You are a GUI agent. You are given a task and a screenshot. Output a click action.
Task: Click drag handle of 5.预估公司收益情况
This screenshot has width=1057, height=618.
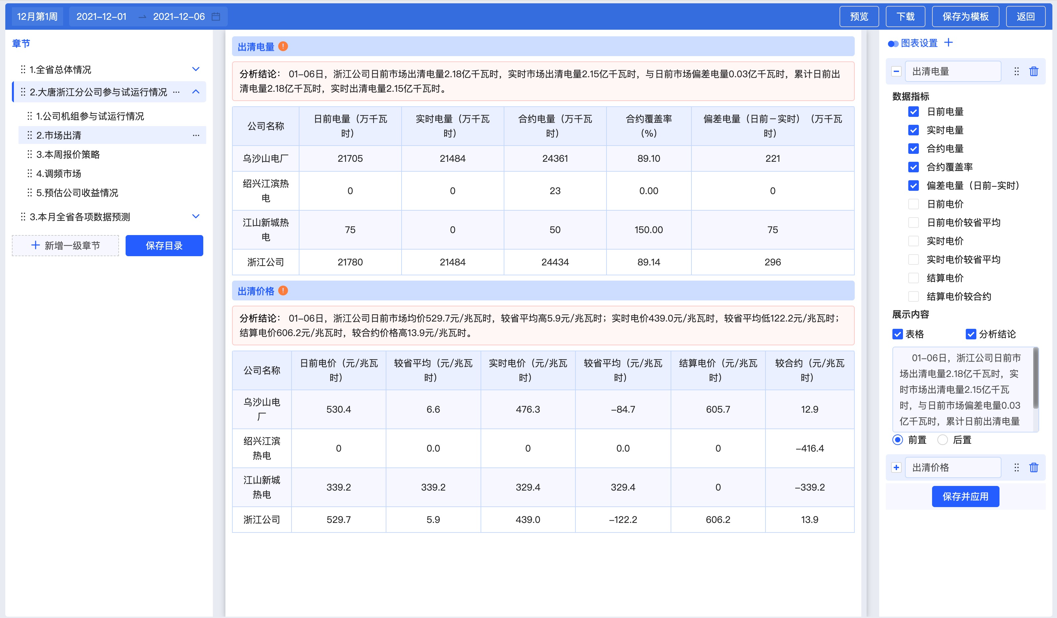[29, 193]
